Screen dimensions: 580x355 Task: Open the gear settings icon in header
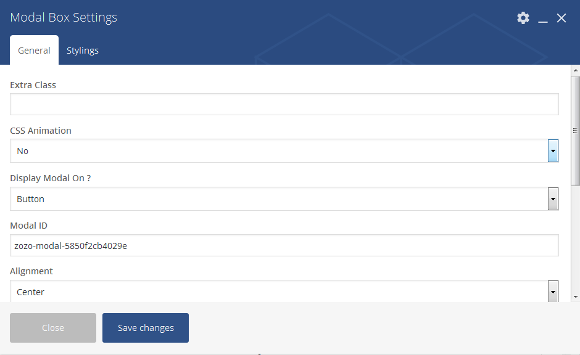coord(523,18)
